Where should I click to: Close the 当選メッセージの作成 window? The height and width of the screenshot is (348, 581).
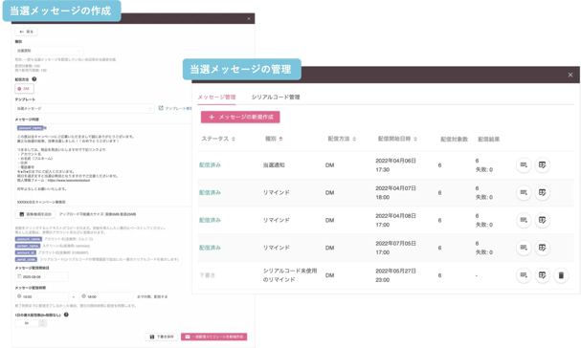pyautogui.click(x=249, y=18)
